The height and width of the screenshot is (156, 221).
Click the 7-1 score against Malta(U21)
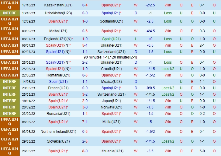tap(85, 122)
